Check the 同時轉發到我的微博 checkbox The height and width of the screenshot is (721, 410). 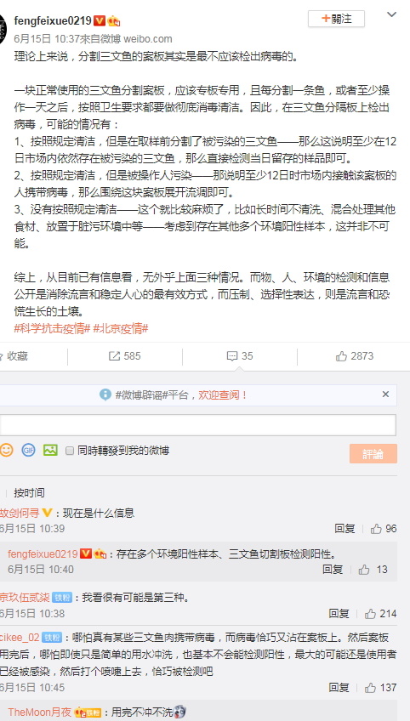(70, 451)
